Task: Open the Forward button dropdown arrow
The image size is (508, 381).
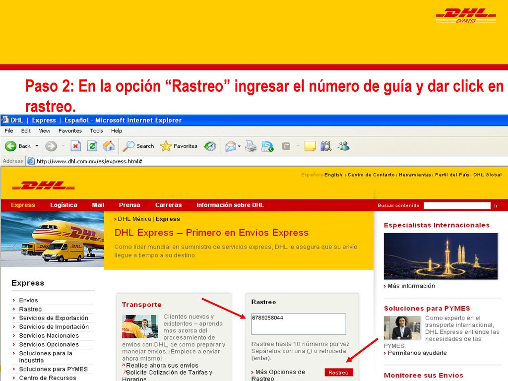Action: pyautogui.click(x=63, y=146)
